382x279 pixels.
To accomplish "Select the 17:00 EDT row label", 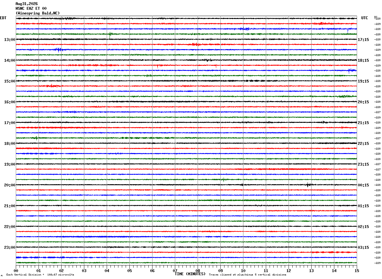I will click(9, 123).
